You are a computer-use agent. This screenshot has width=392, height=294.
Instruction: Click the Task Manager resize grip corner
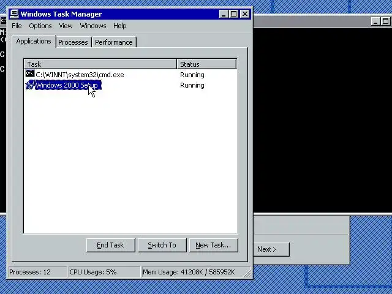(247, 274)
